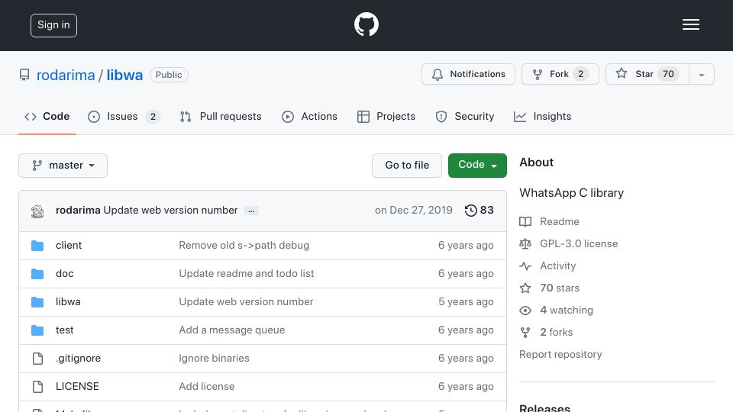Expand the commit message ellipsis

point(251,211)
